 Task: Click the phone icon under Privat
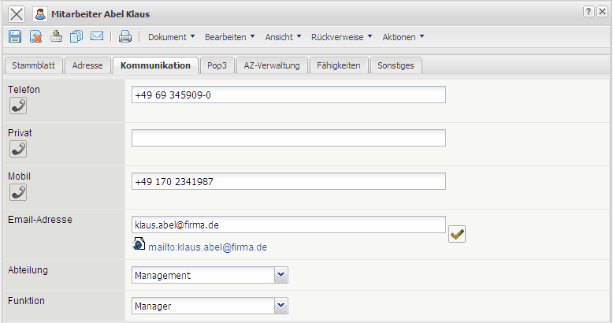pos(17,149)
